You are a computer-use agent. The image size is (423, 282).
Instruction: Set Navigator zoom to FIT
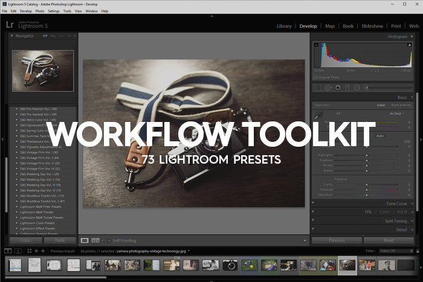point(45,36)
